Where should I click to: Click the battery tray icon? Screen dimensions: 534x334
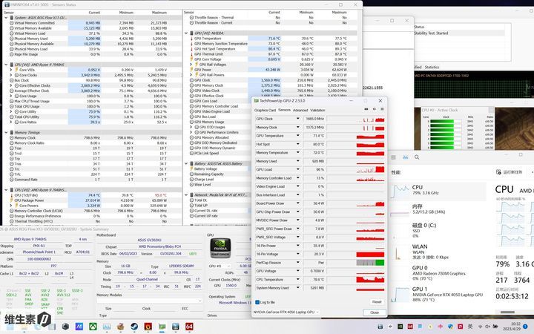click(495, 327)
